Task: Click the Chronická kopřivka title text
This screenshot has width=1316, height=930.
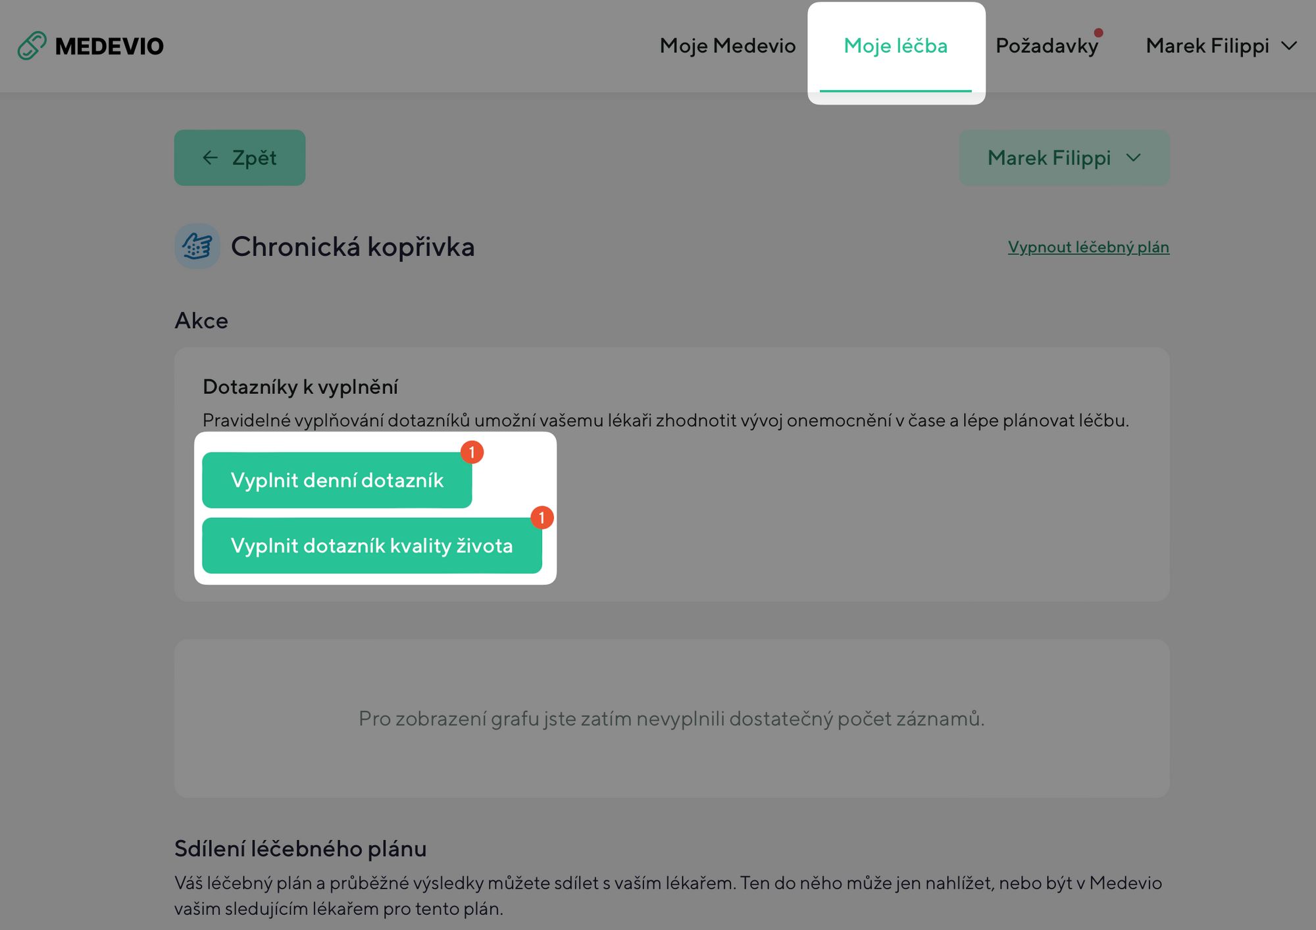Action: point(353,247)
